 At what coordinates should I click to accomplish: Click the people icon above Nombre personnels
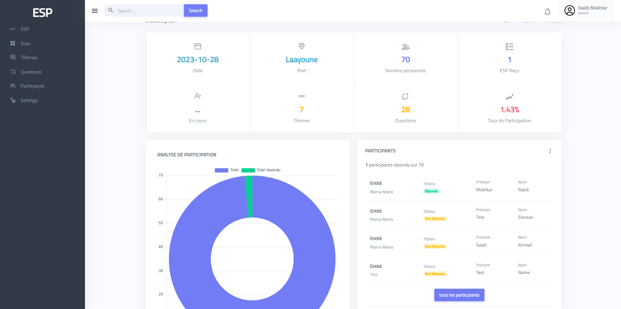point(406,47)
